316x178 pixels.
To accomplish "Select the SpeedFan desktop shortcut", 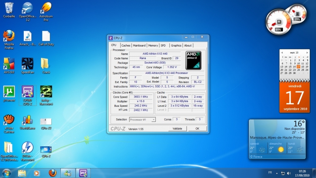I will pyautogui.click(x=28, y=66).
